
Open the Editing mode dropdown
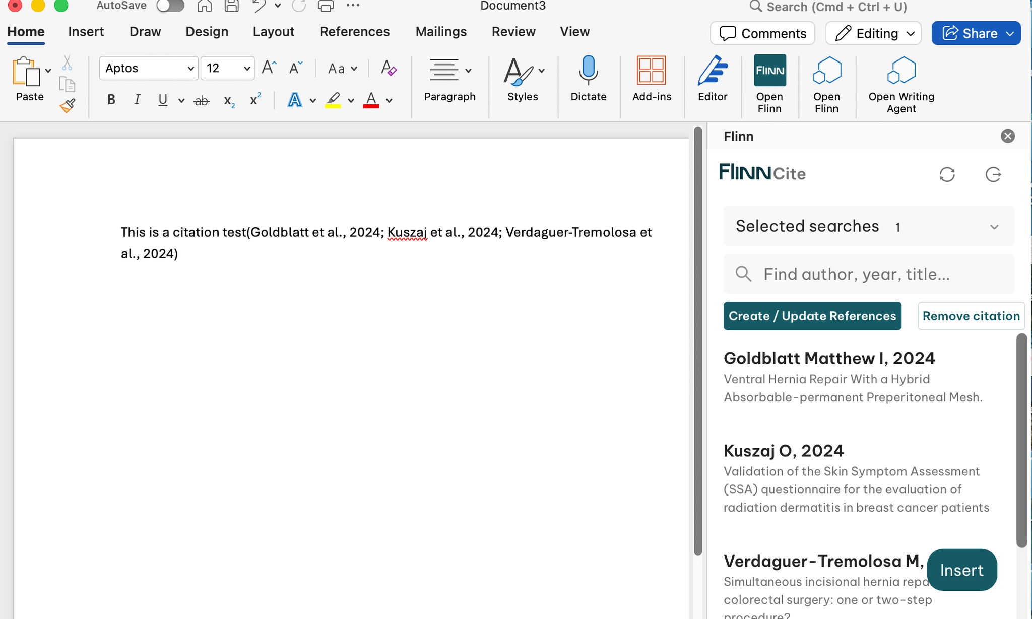pos(873,33)
